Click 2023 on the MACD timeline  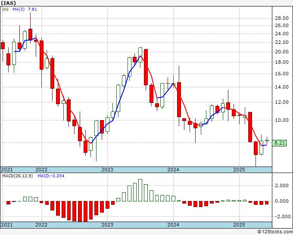[x=107, y=225]
